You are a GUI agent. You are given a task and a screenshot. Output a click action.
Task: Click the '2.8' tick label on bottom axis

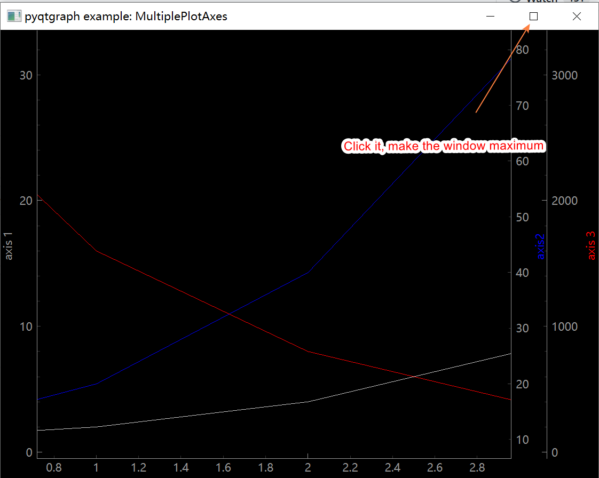pyautogui.click(x=477, y=467)
